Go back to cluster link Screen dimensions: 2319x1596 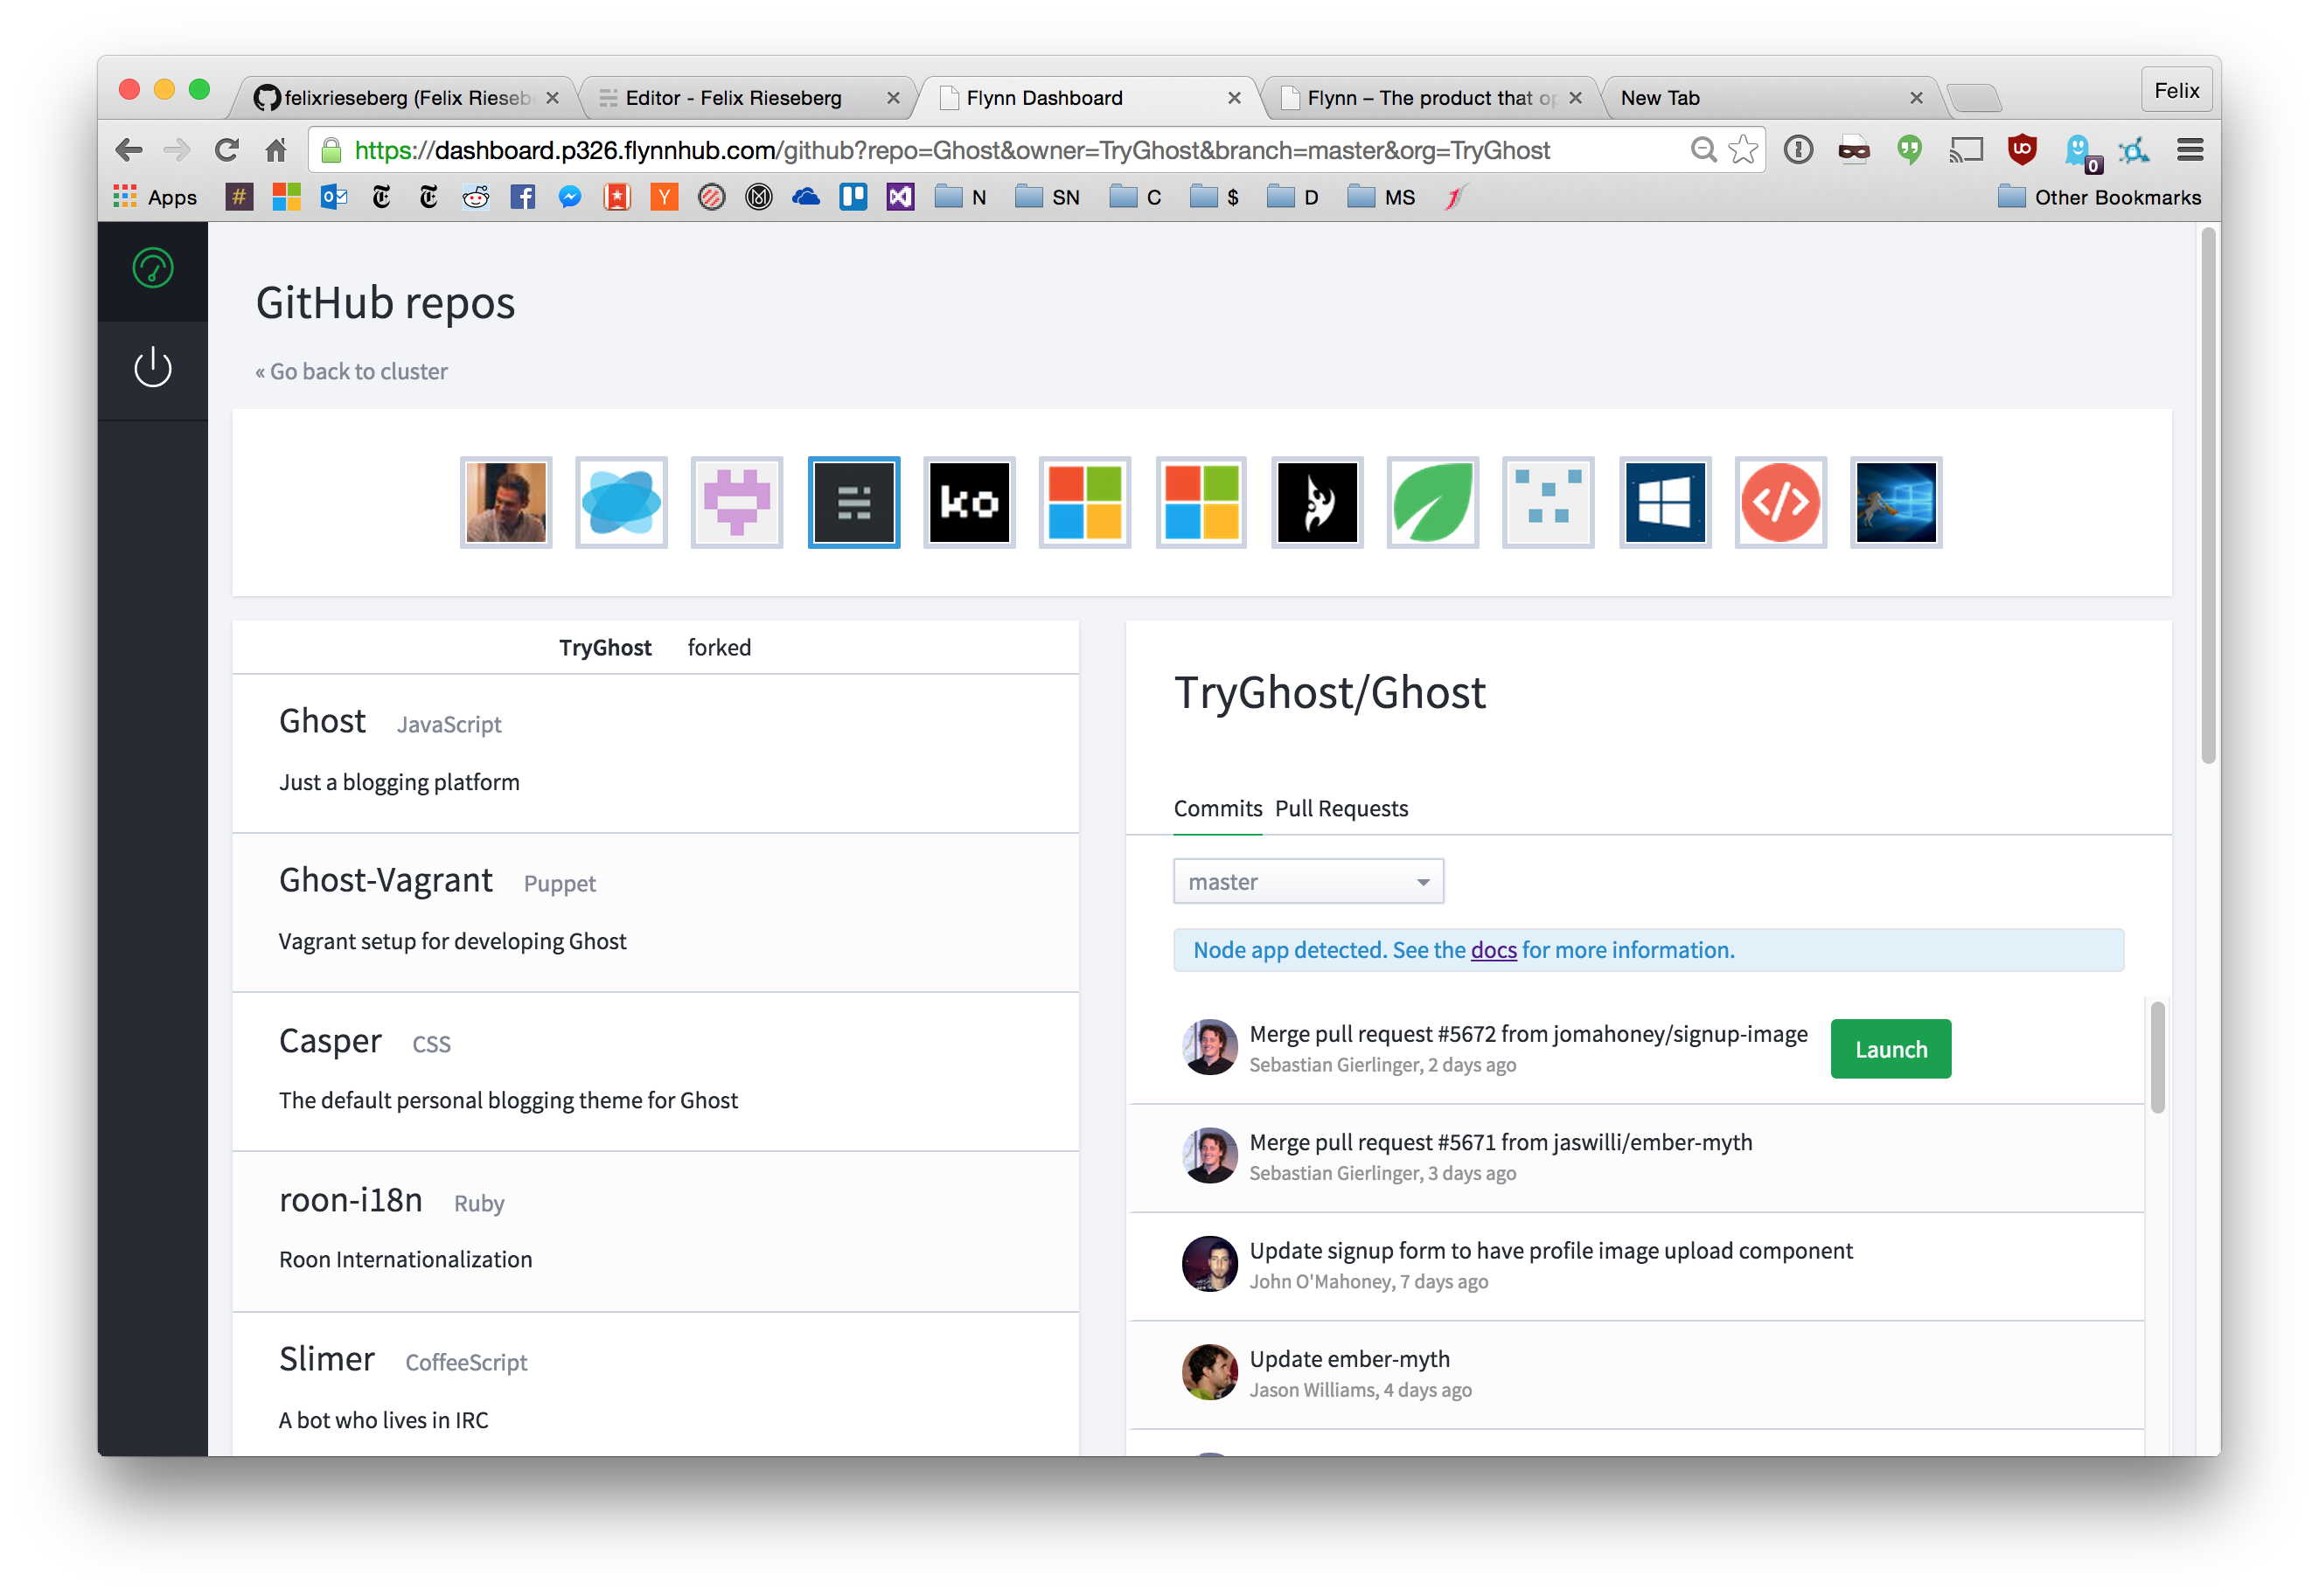352,371
